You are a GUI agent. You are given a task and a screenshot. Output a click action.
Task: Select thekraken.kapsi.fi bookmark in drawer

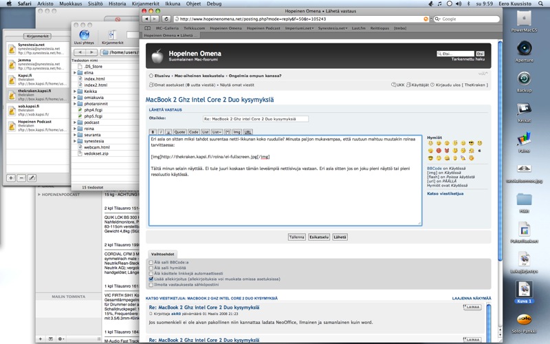38,95
